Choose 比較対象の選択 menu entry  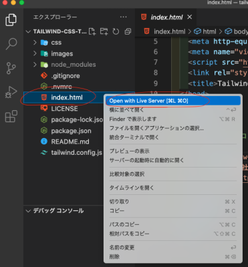pos(173,174)
